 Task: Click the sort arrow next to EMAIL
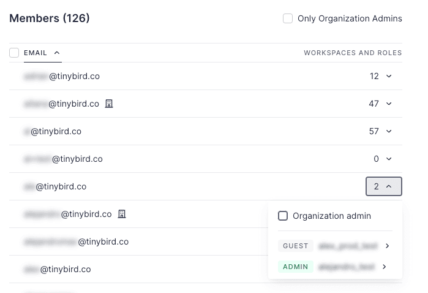57,53
